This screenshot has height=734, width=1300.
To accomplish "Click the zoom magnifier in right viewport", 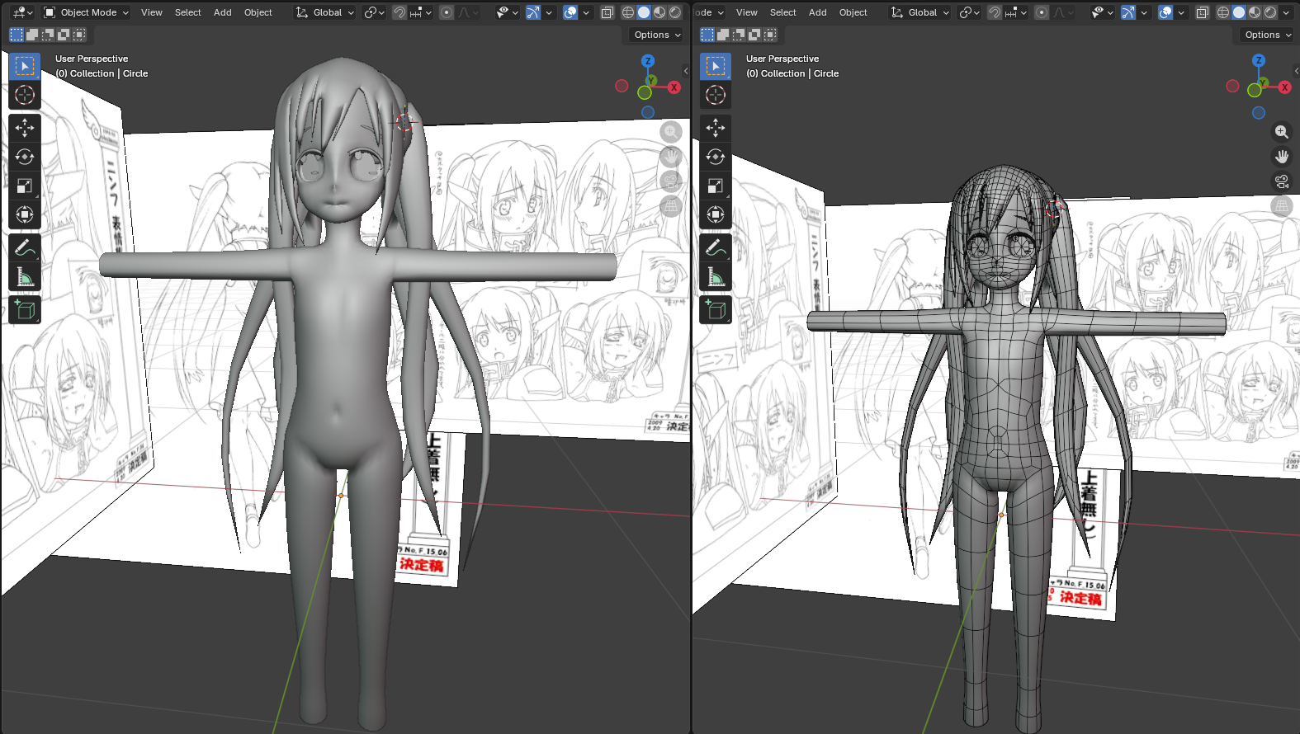I will [1282, 132].
